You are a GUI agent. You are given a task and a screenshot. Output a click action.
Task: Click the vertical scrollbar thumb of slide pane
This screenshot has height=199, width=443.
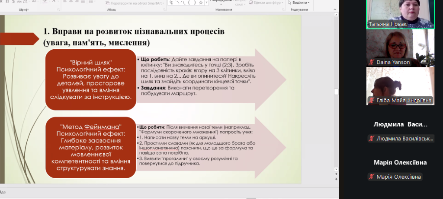(x=337, y=92)
